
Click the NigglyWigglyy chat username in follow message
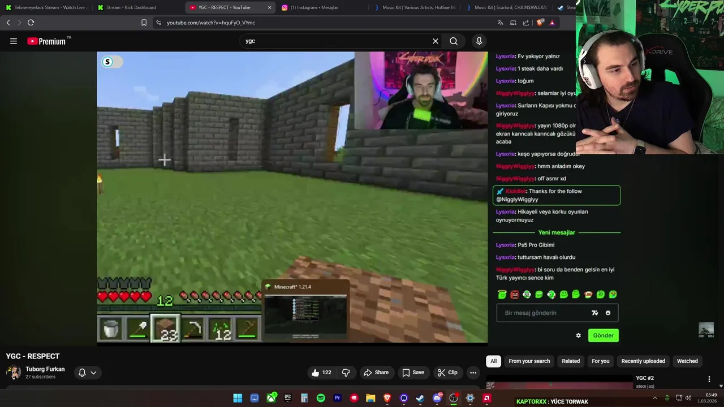[517, 200]
